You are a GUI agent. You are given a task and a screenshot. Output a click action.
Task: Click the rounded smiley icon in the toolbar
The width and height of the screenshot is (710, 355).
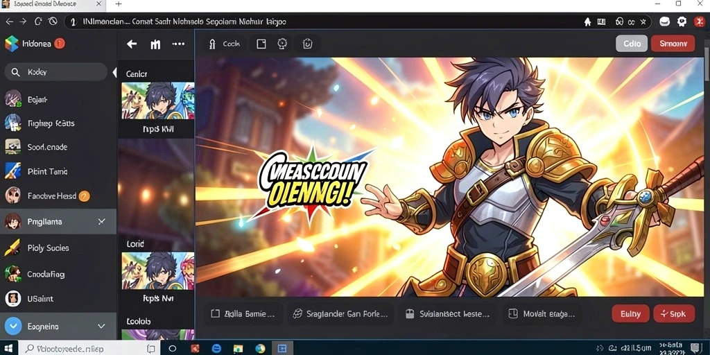[x=307, y=44]
